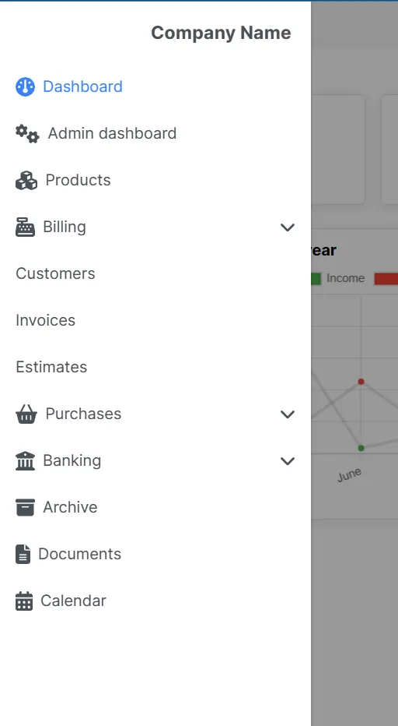
Task: Click the Income legend label
Action: coord(345,278)
